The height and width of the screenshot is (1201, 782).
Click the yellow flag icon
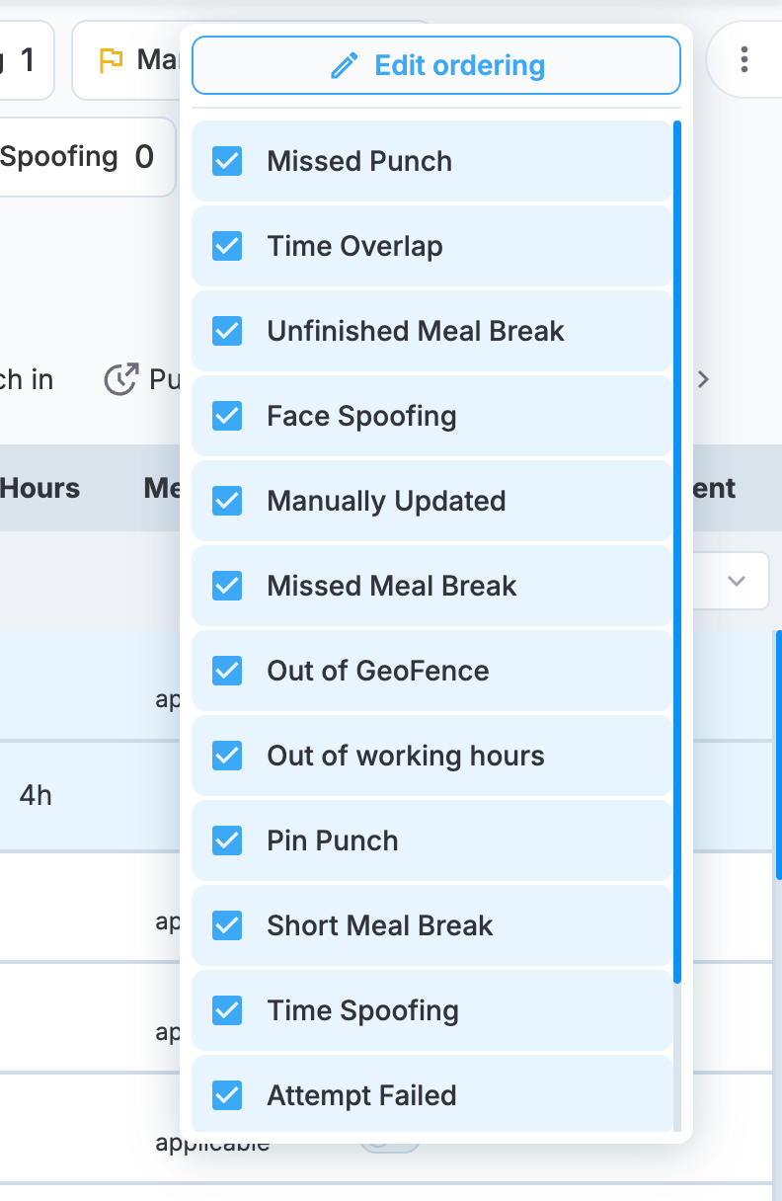coord(111,60)
